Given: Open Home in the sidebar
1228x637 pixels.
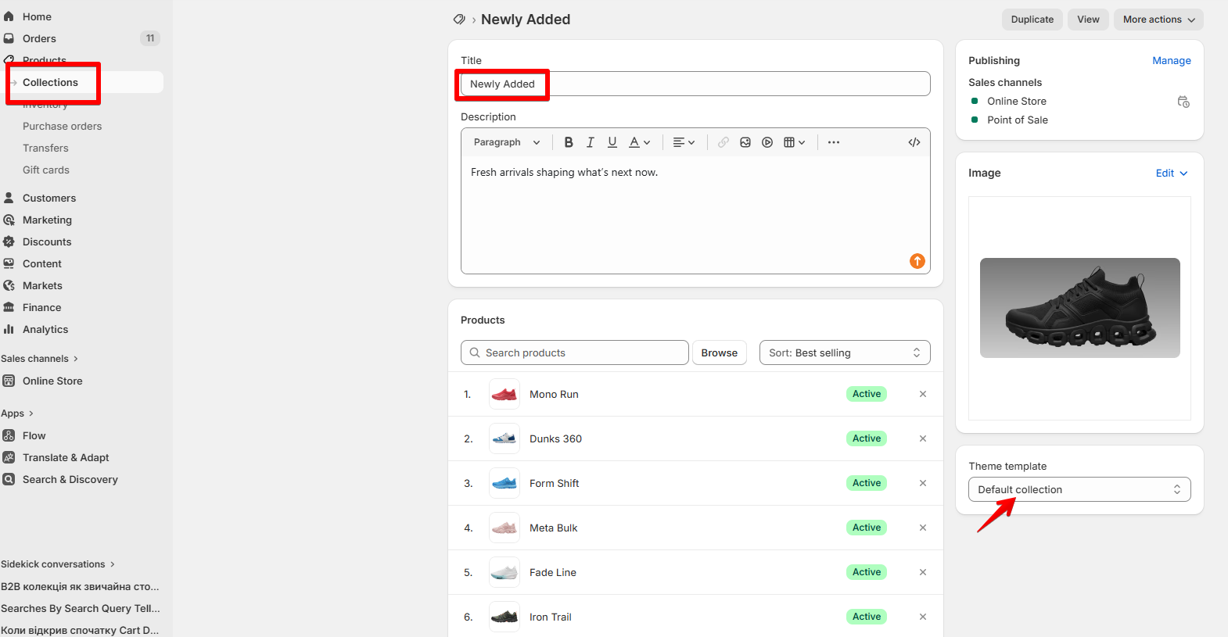Looking at the screenshot, I should coord(37,16).
